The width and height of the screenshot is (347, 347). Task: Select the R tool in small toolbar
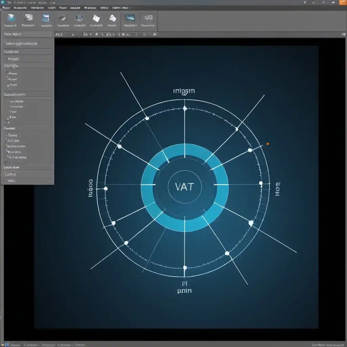[97, 35]
